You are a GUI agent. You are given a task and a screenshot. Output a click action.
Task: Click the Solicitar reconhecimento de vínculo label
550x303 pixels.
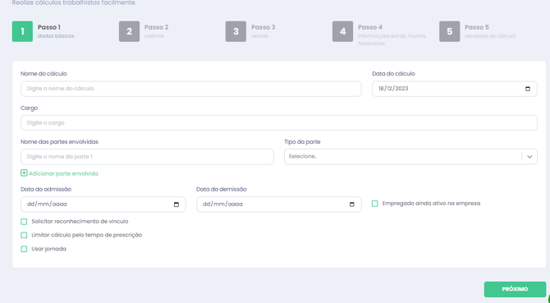(x=80, y=222)
